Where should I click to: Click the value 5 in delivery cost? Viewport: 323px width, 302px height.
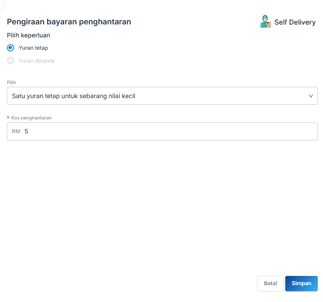(x=26, y=131)
